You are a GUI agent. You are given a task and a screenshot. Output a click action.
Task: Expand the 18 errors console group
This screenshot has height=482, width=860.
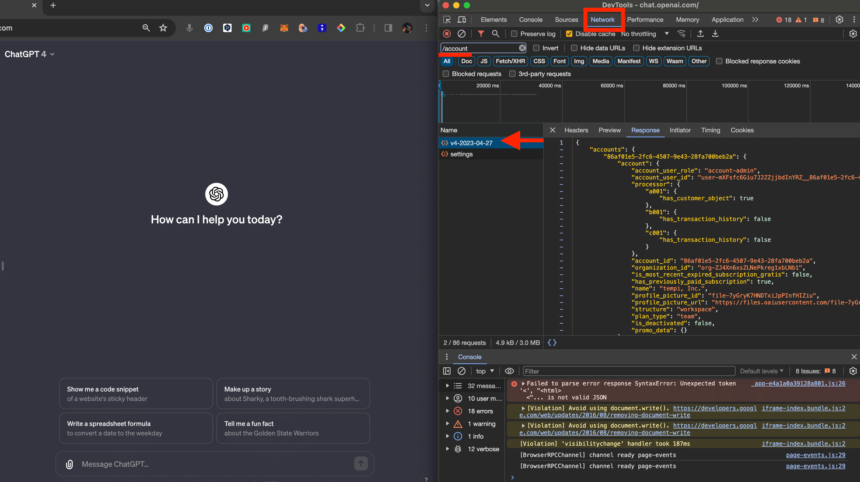tap(447, 411)
